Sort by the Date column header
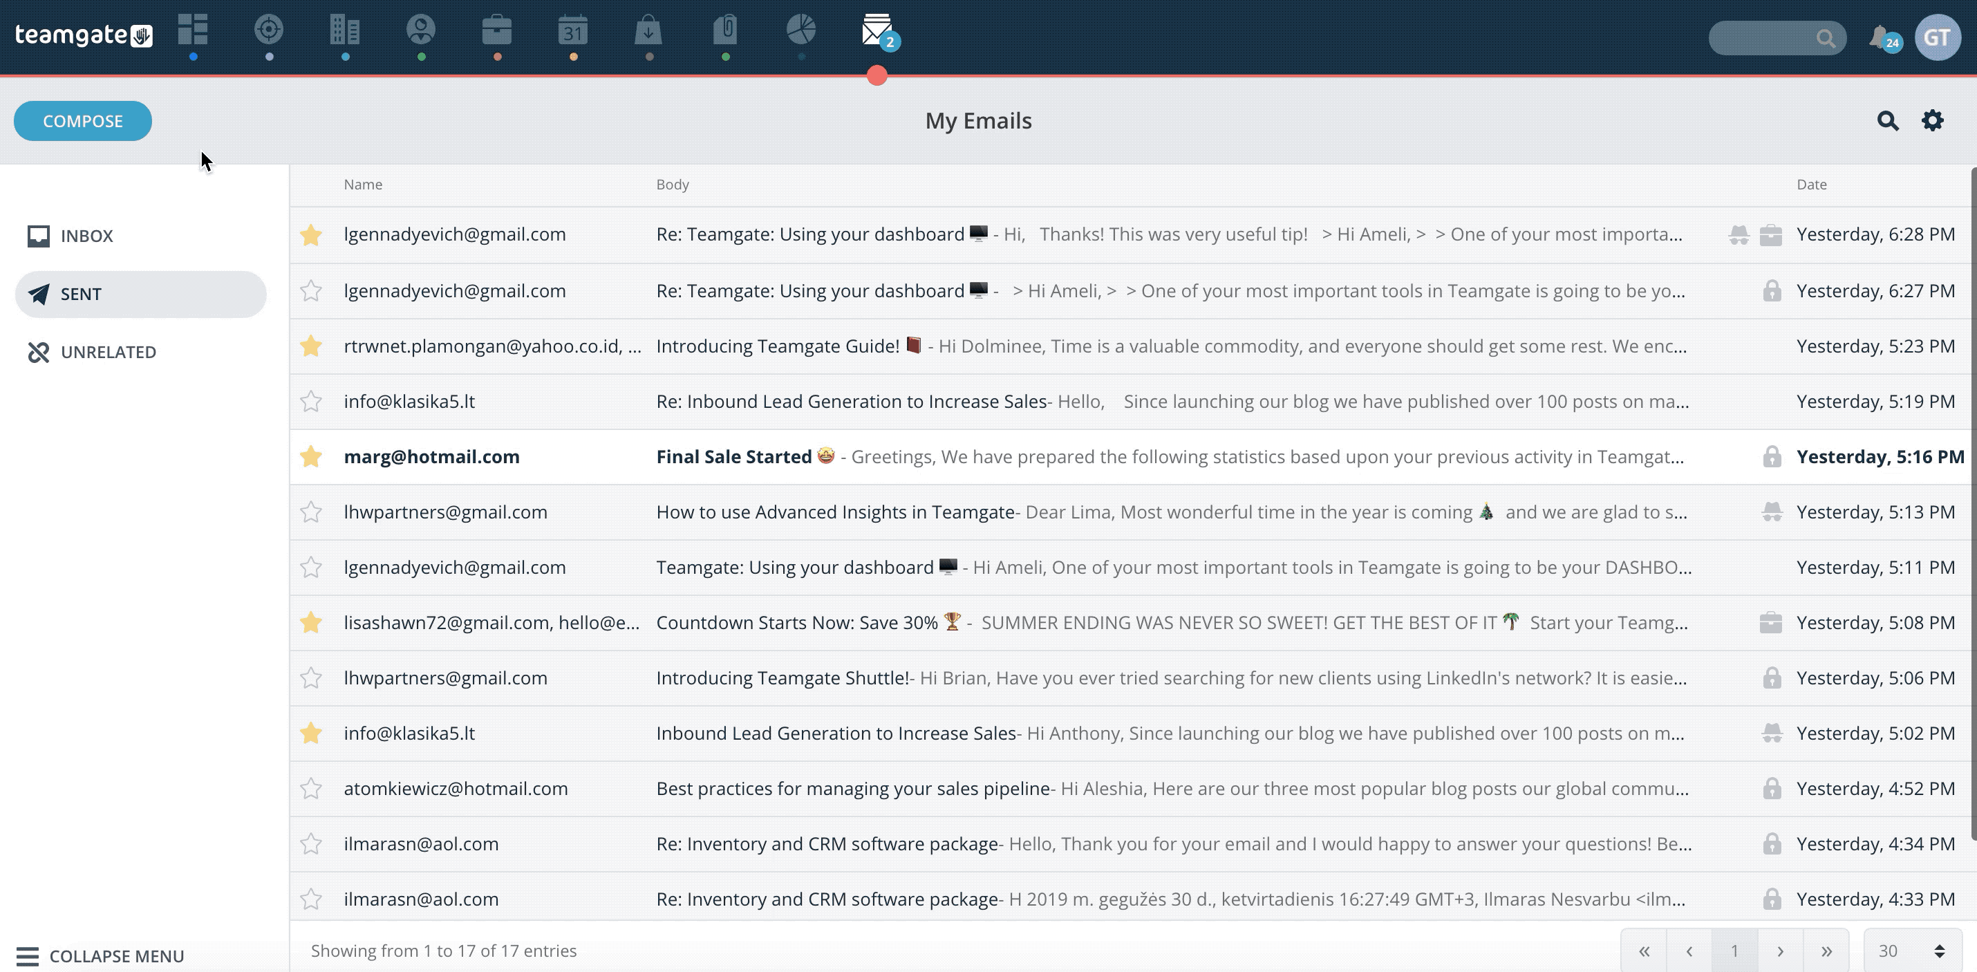The height and width of the screenshot is (972, 1977). pos(1811,185)
